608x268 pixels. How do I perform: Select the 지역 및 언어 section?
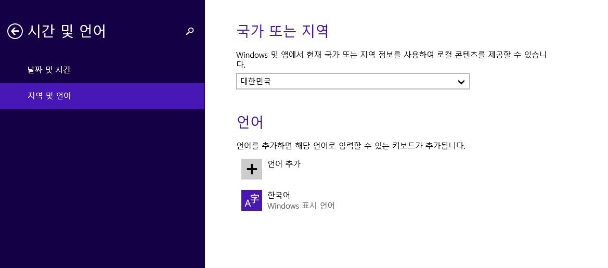point(102,96)
